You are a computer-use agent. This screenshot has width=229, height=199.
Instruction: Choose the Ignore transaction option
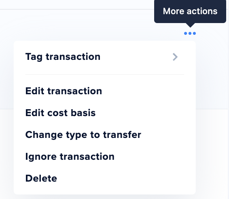click(105, 157)
